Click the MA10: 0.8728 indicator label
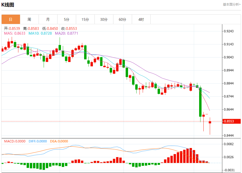This screenshot has height=173, width=242. tap(40, 33)
